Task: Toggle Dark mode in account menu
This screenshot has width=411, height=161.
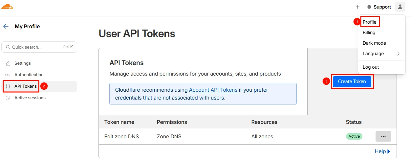Action: [x=374, y=43]
